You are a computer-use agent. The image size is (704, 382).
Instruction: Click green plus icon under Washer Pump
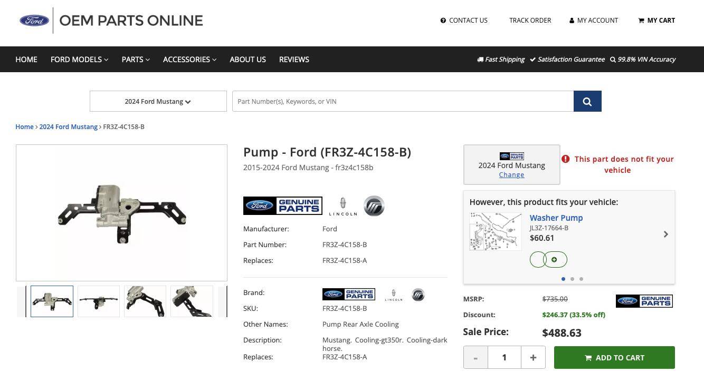[x=554, y=260]
